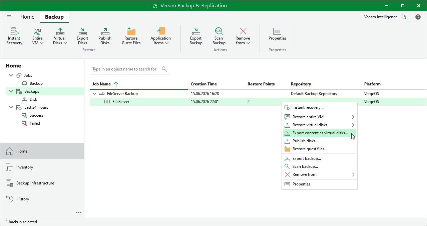The image size is (427, 226).
Task: Select the Jobs tree item
Action: [28, 75]
